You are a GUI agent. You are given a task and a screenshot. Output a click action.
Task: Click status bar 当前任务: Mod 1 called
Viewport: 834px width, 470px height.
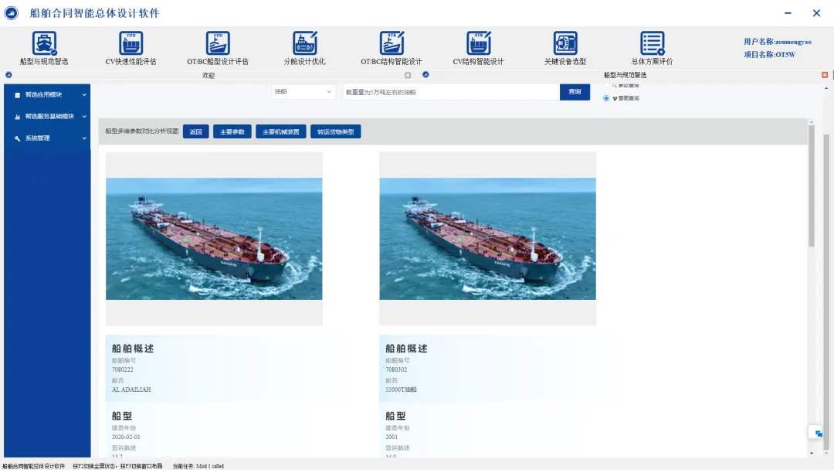(198, 466)
